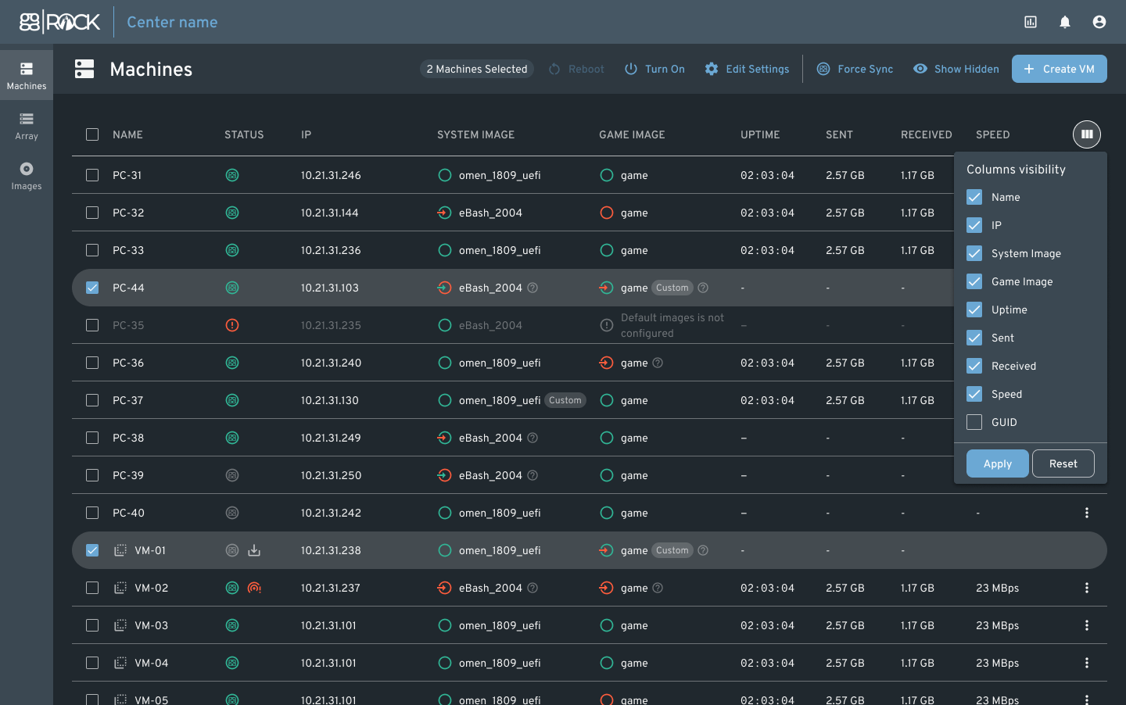Click Force Sync in the toolbar
This screenshot has height=705, width=1126.
[x=855, y=69]
